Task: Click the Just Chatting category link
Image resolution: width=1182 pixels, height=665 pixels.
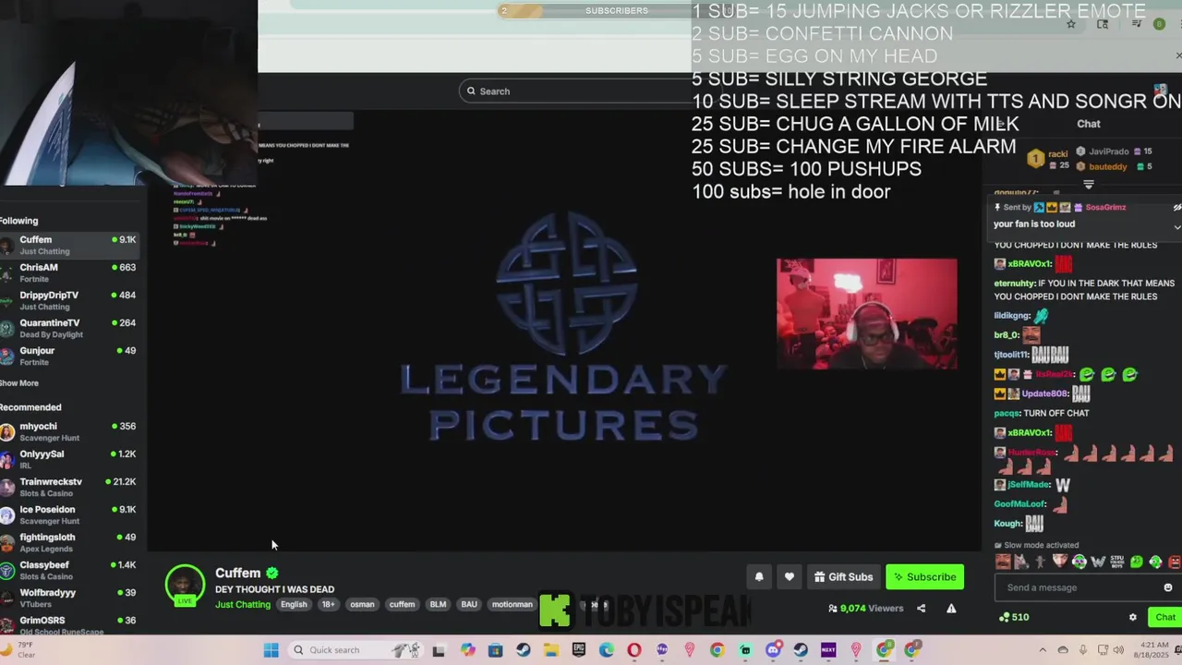Action: click(x=243, y=605)
